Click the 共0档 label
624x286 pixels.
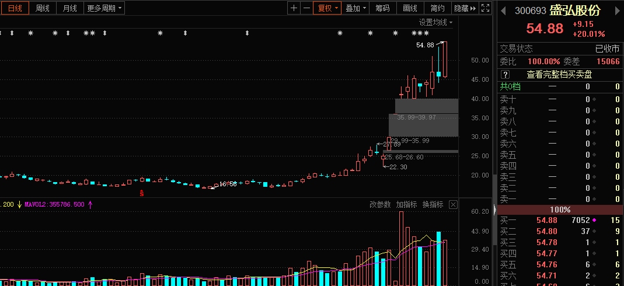coord(510,87)
